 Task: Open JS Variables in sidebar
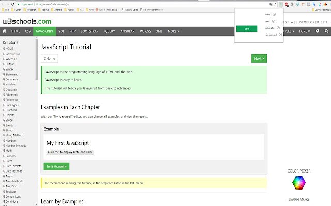point(9,84)
